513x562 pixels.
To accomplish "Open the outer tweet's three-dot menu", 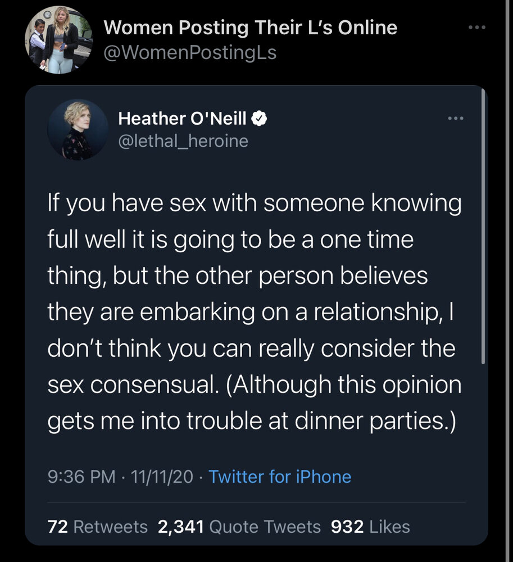I will click(477, 27).
